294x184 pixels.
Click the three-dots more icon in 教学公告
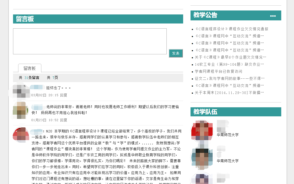(273, 16)
